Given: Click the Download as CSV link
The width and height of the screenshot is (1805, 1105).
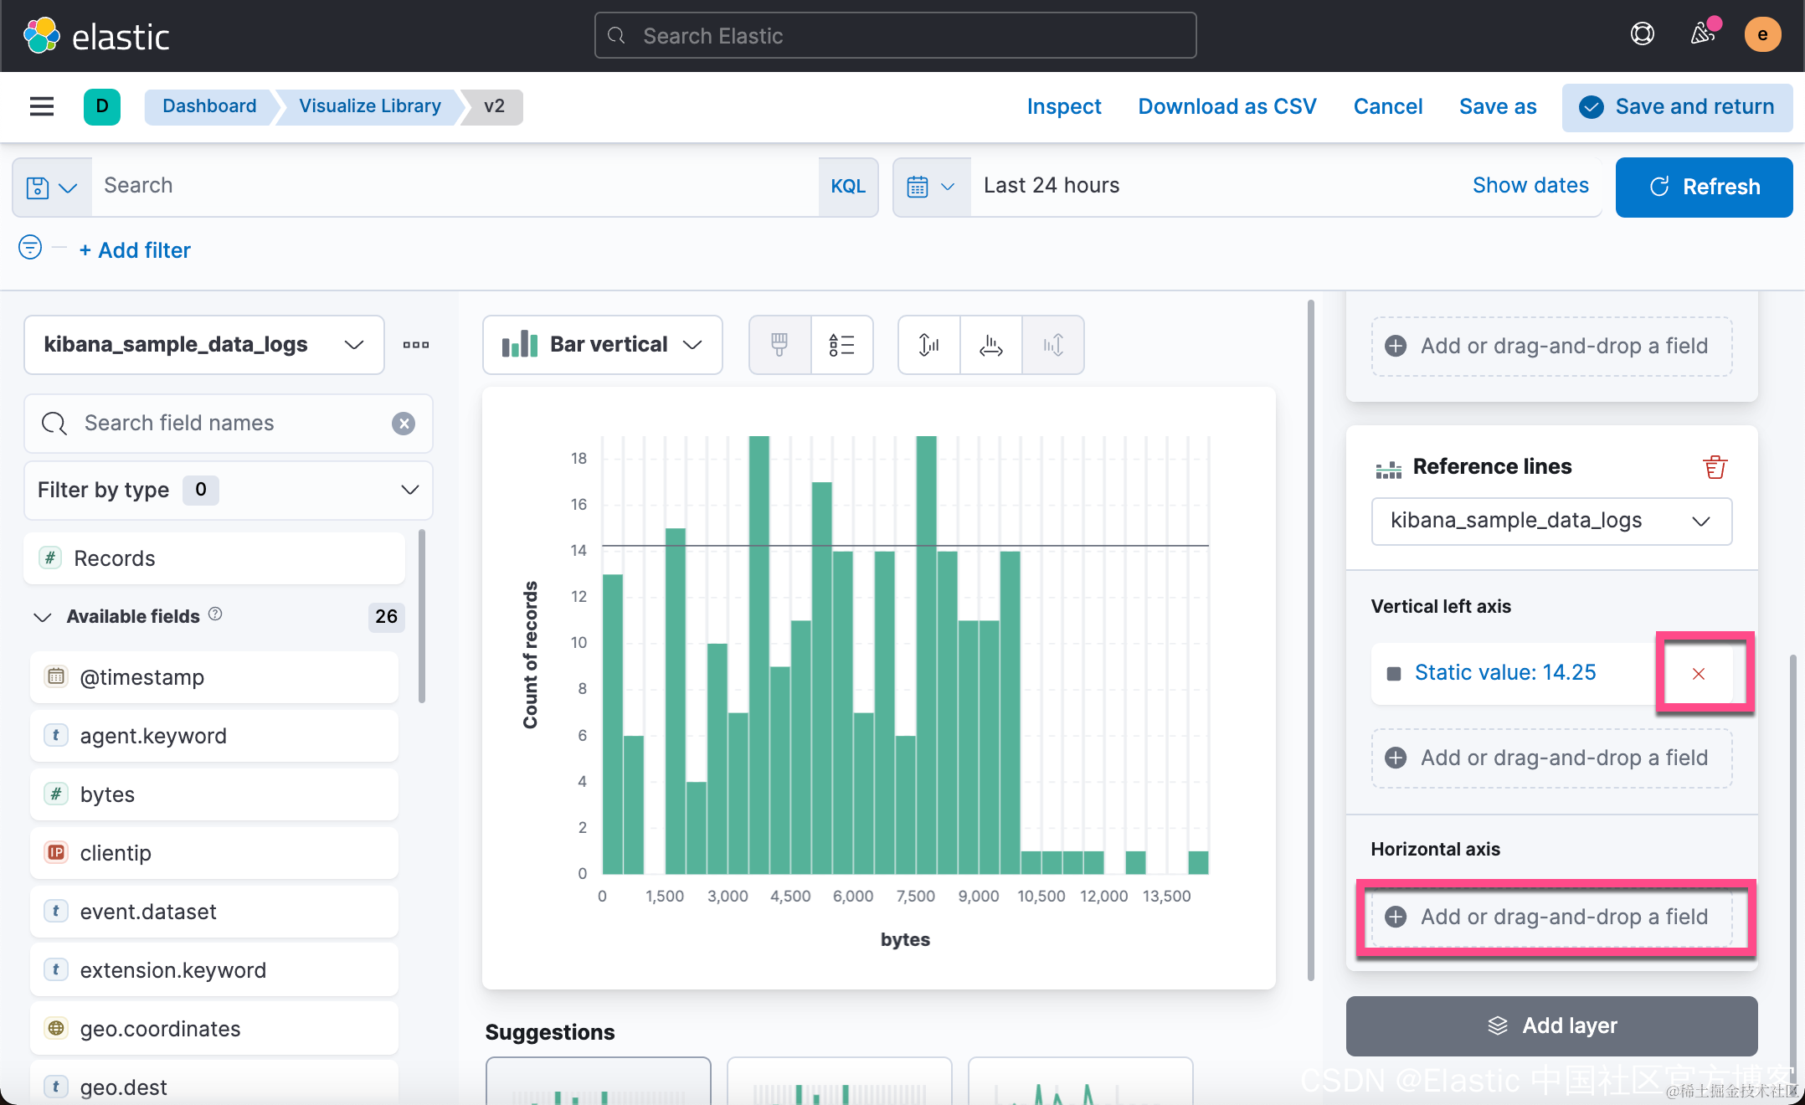Looking at the screenshot, I should click(1226, 107).
